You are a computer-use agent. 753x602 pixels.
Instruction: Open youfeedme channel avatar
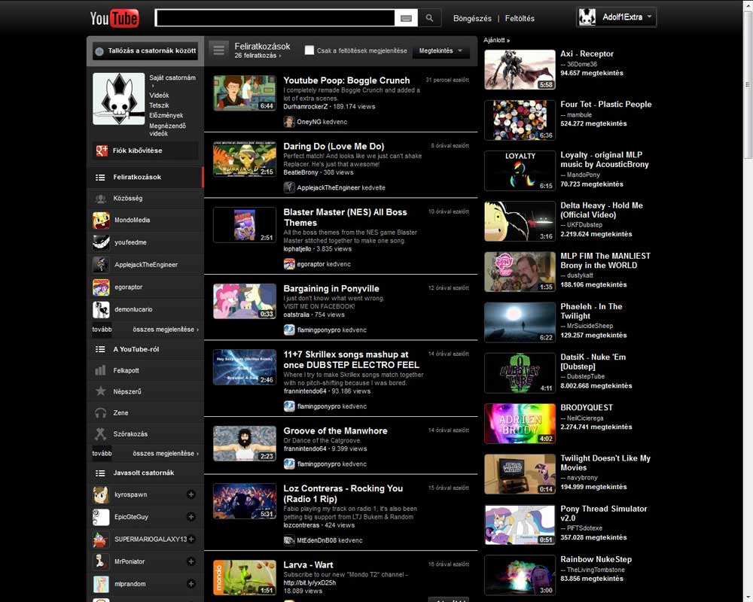tap(101, 242)
